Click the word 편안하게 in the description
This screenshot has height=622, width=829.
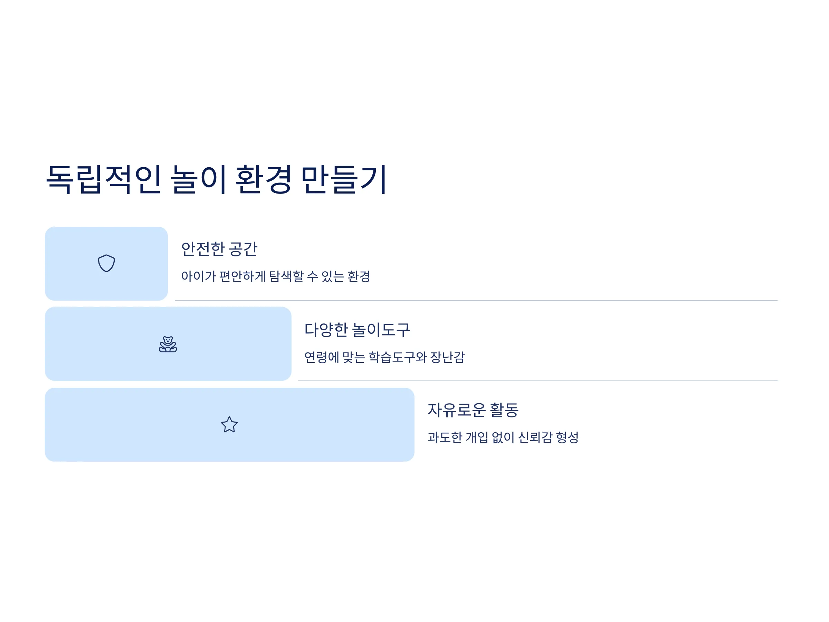(242, 276)
